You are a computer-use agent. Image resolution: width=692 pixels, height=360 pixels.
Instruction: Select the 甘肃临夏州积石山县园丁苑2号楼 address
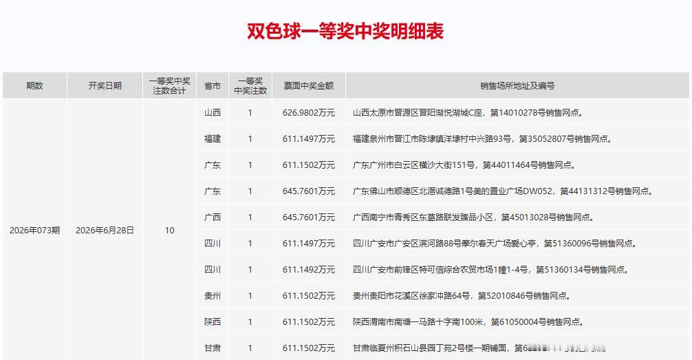click(479, 348)
